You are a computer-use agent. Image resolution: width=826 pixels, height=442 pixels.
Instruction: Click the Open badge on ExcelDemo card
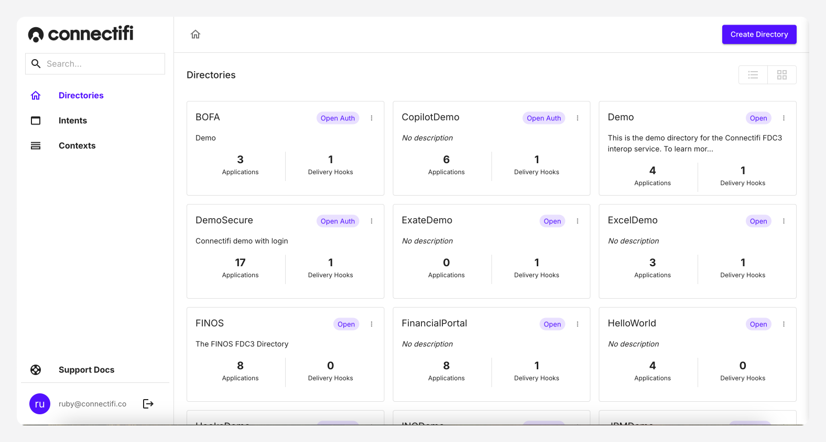758,221
